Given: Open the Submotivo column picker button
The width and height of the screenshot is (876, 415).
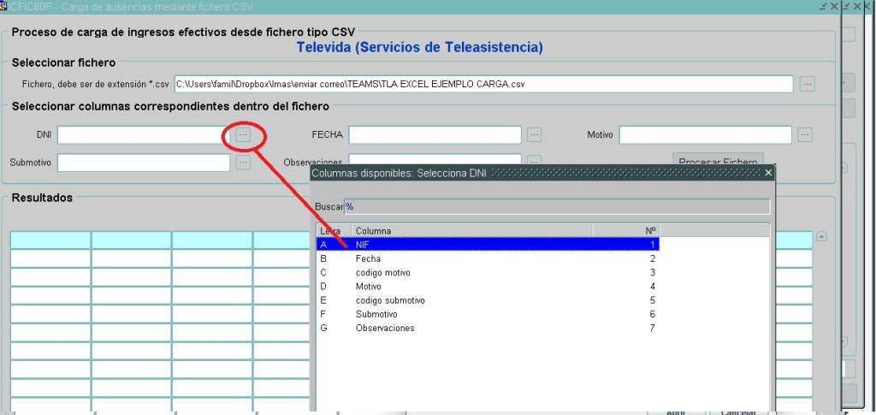Looking at the screenshot, I should [243, 163].
